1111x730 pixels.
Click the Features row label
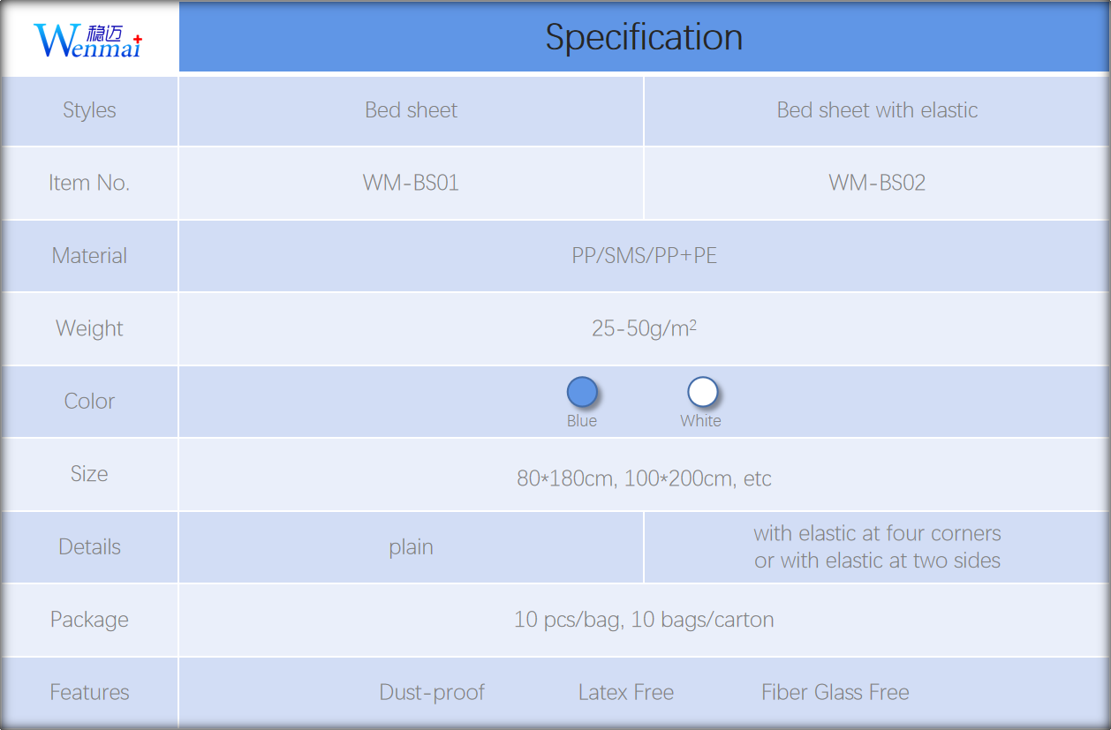click(x=89, y=693)
